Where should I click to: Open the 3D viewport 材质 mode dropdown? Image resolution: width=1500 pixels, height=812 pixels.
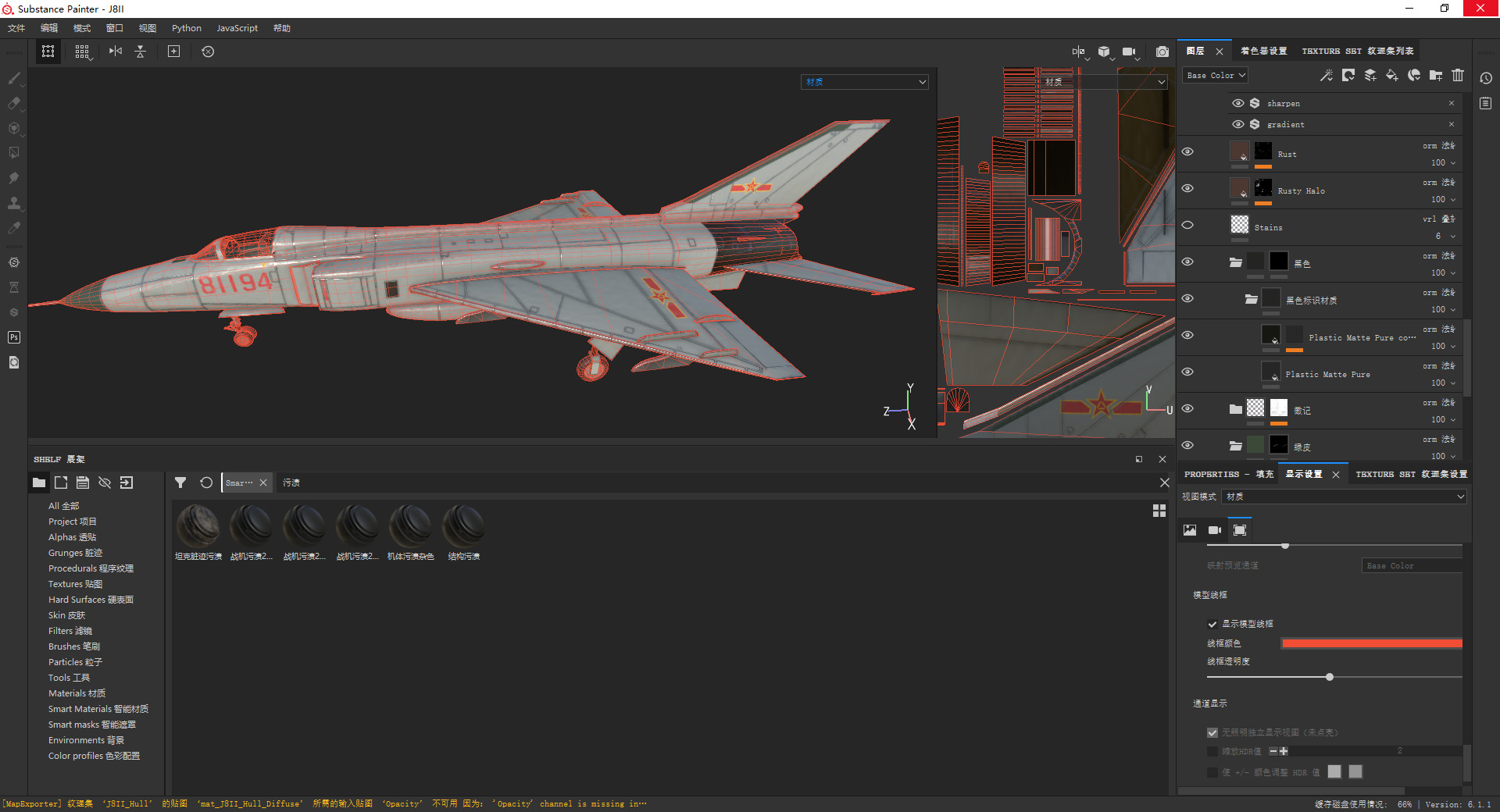click(x=865, y=82)
